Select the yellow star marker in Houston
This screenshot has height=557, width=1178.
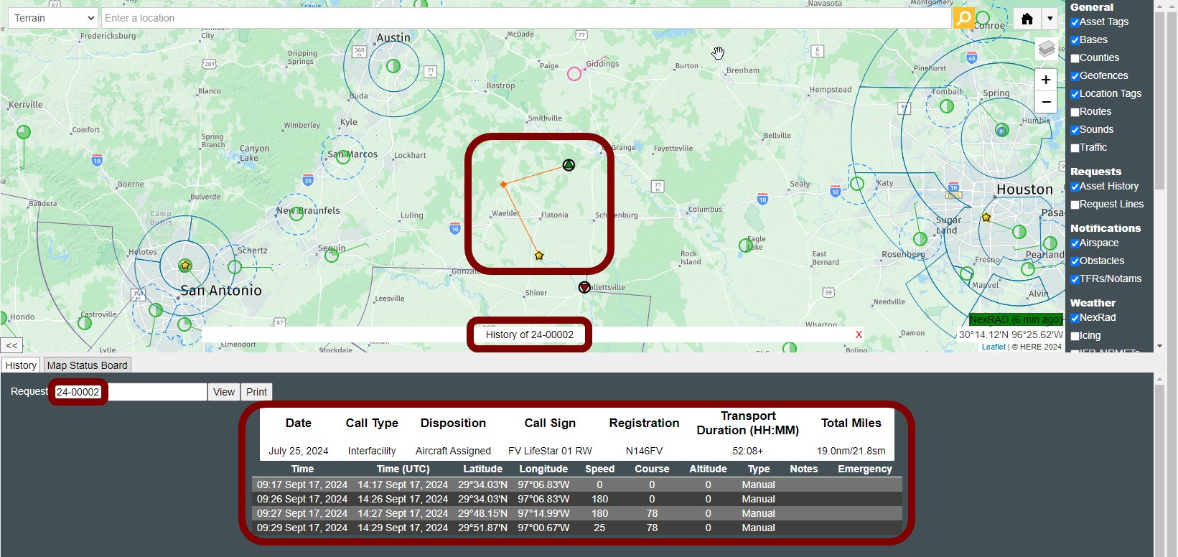click(x=986, y=217)
